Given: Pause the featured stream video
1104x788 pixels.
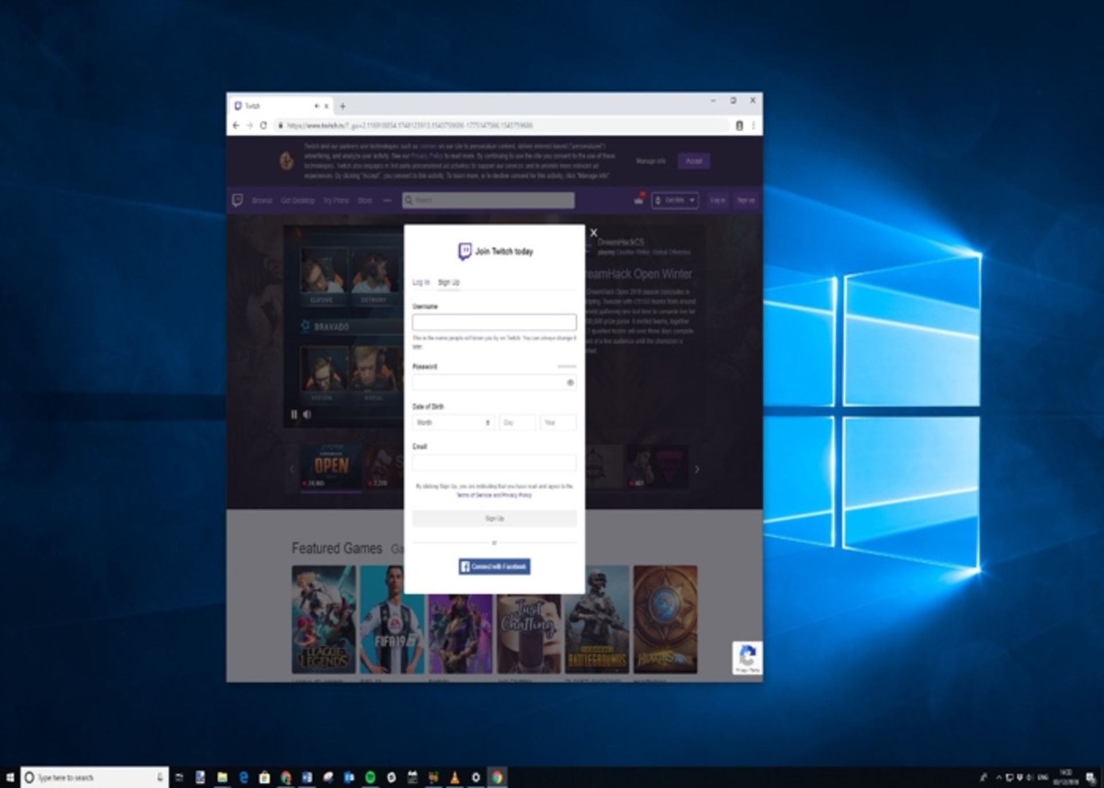Looking at the screenshot, I should [294, 414].
